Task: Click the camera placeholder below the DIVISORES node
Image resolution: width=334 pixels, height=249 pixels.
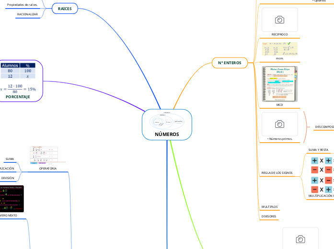Action: click(299, 238)
